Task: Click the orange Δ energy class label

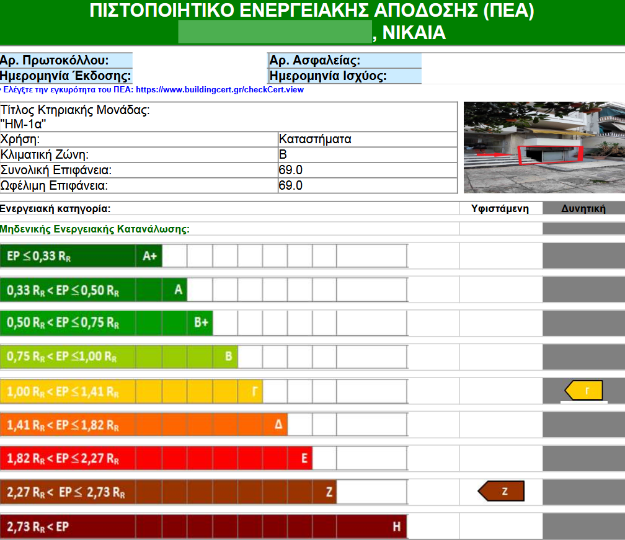Action: click(278, 425)
